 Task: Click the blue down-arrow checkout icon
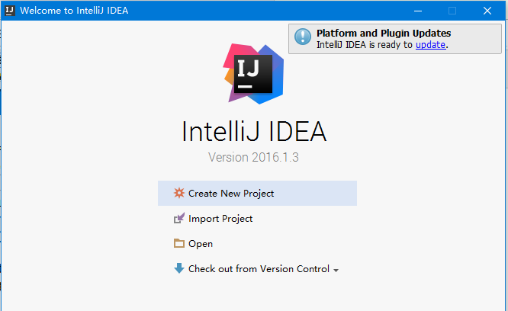[x=179, y=268]
